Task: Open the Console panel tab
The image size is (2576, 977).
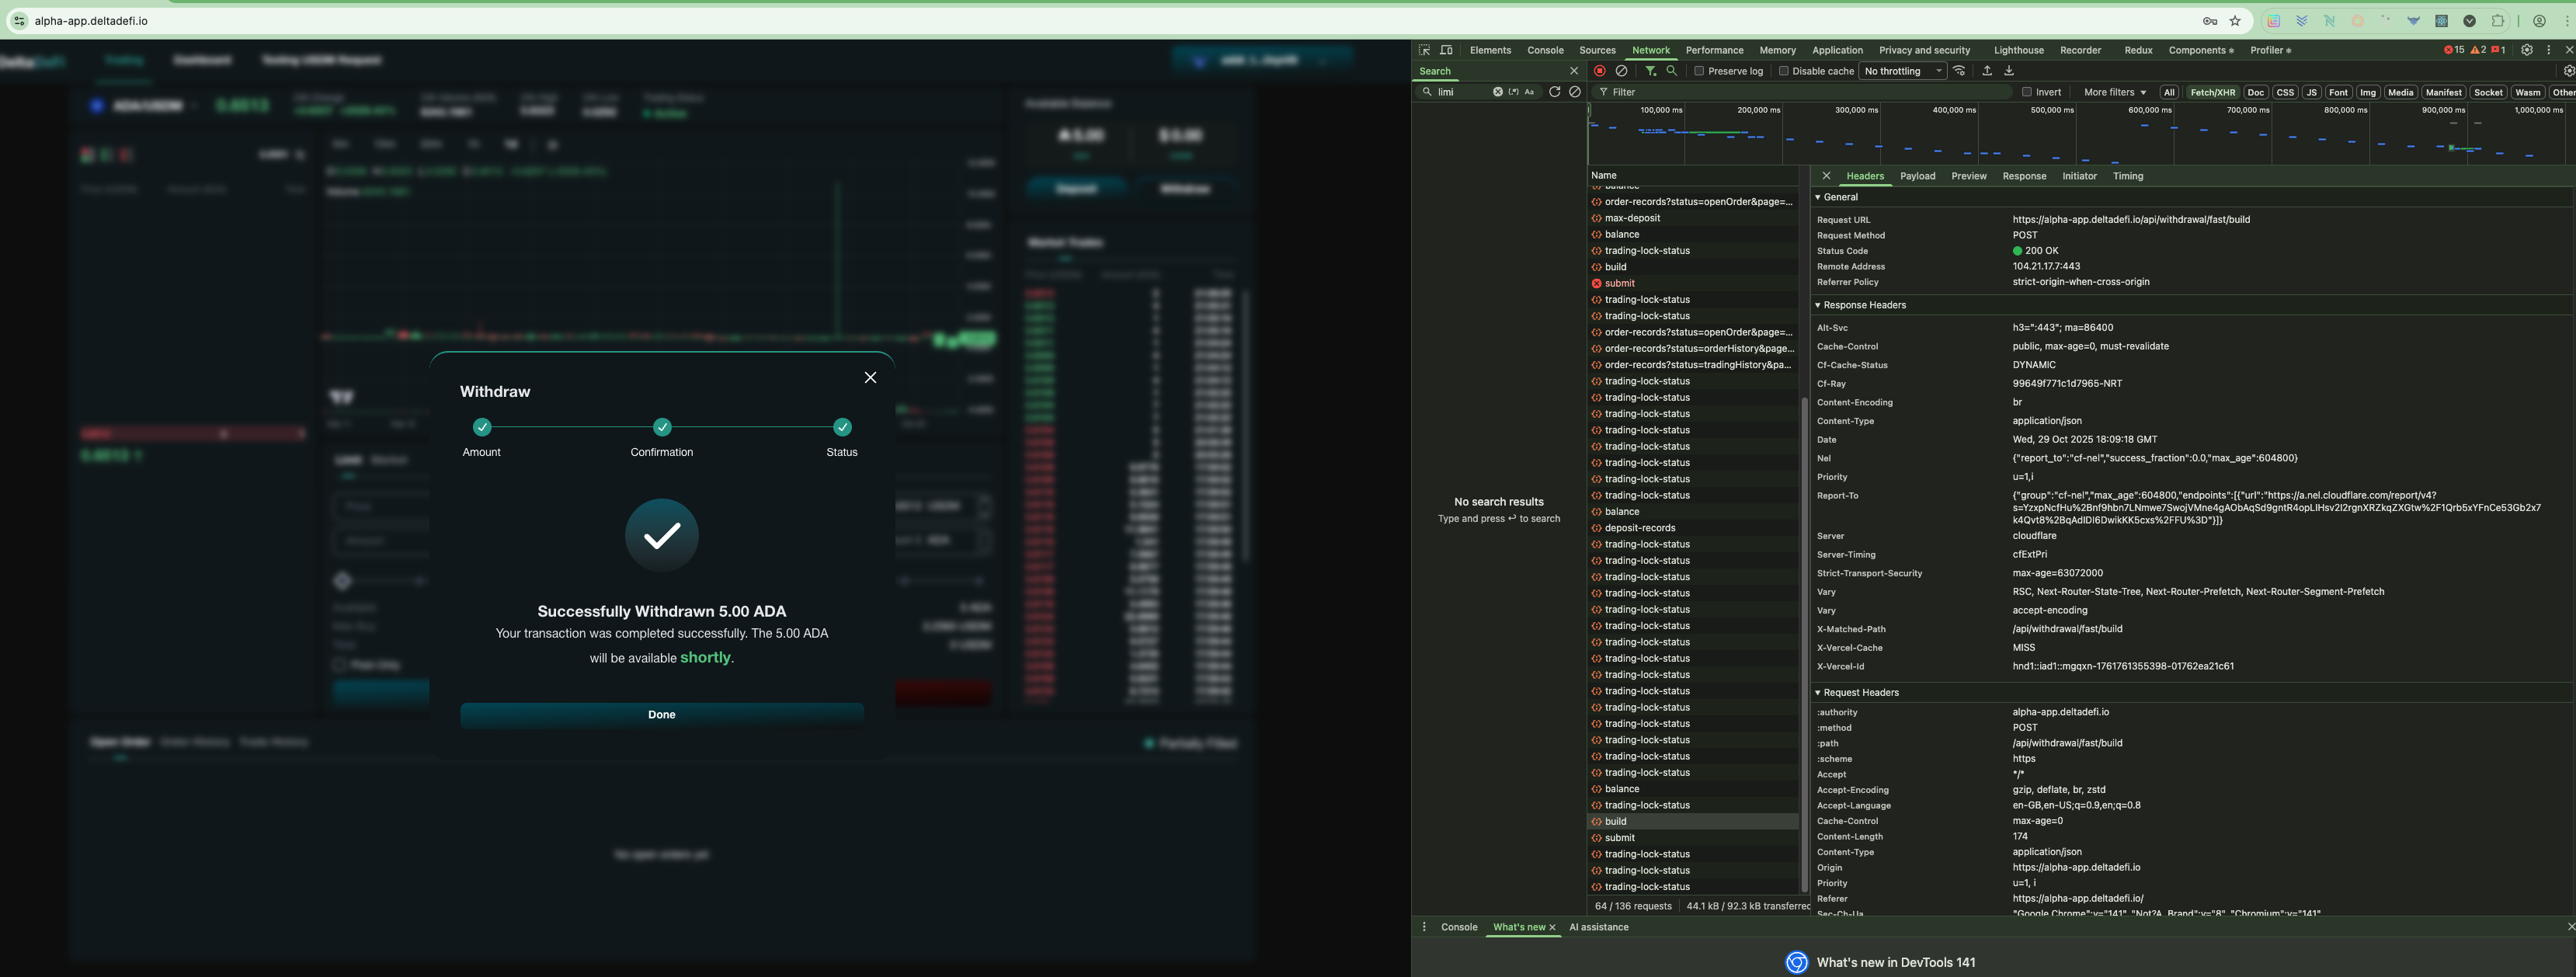Action: click(1545, 50)
